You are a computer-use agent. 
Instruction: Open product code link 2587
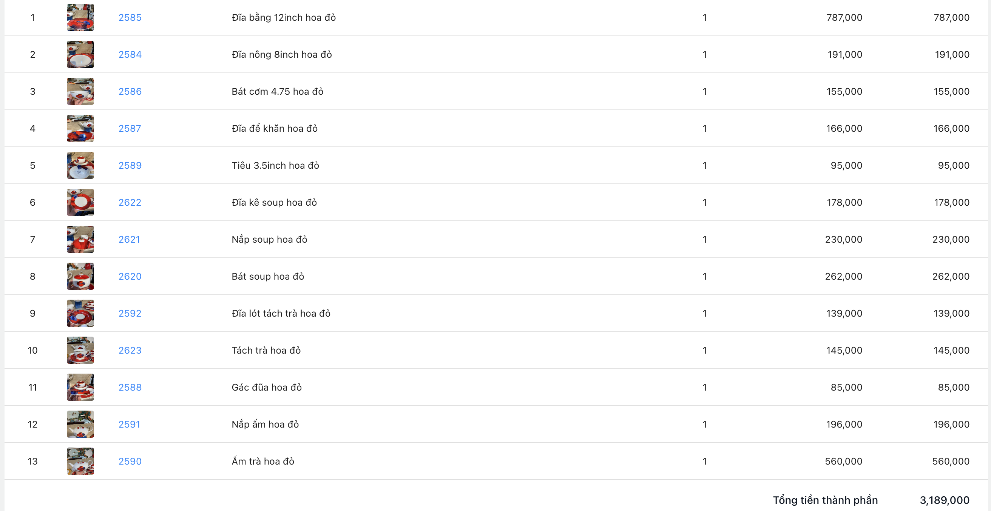(x=129, y=128)
